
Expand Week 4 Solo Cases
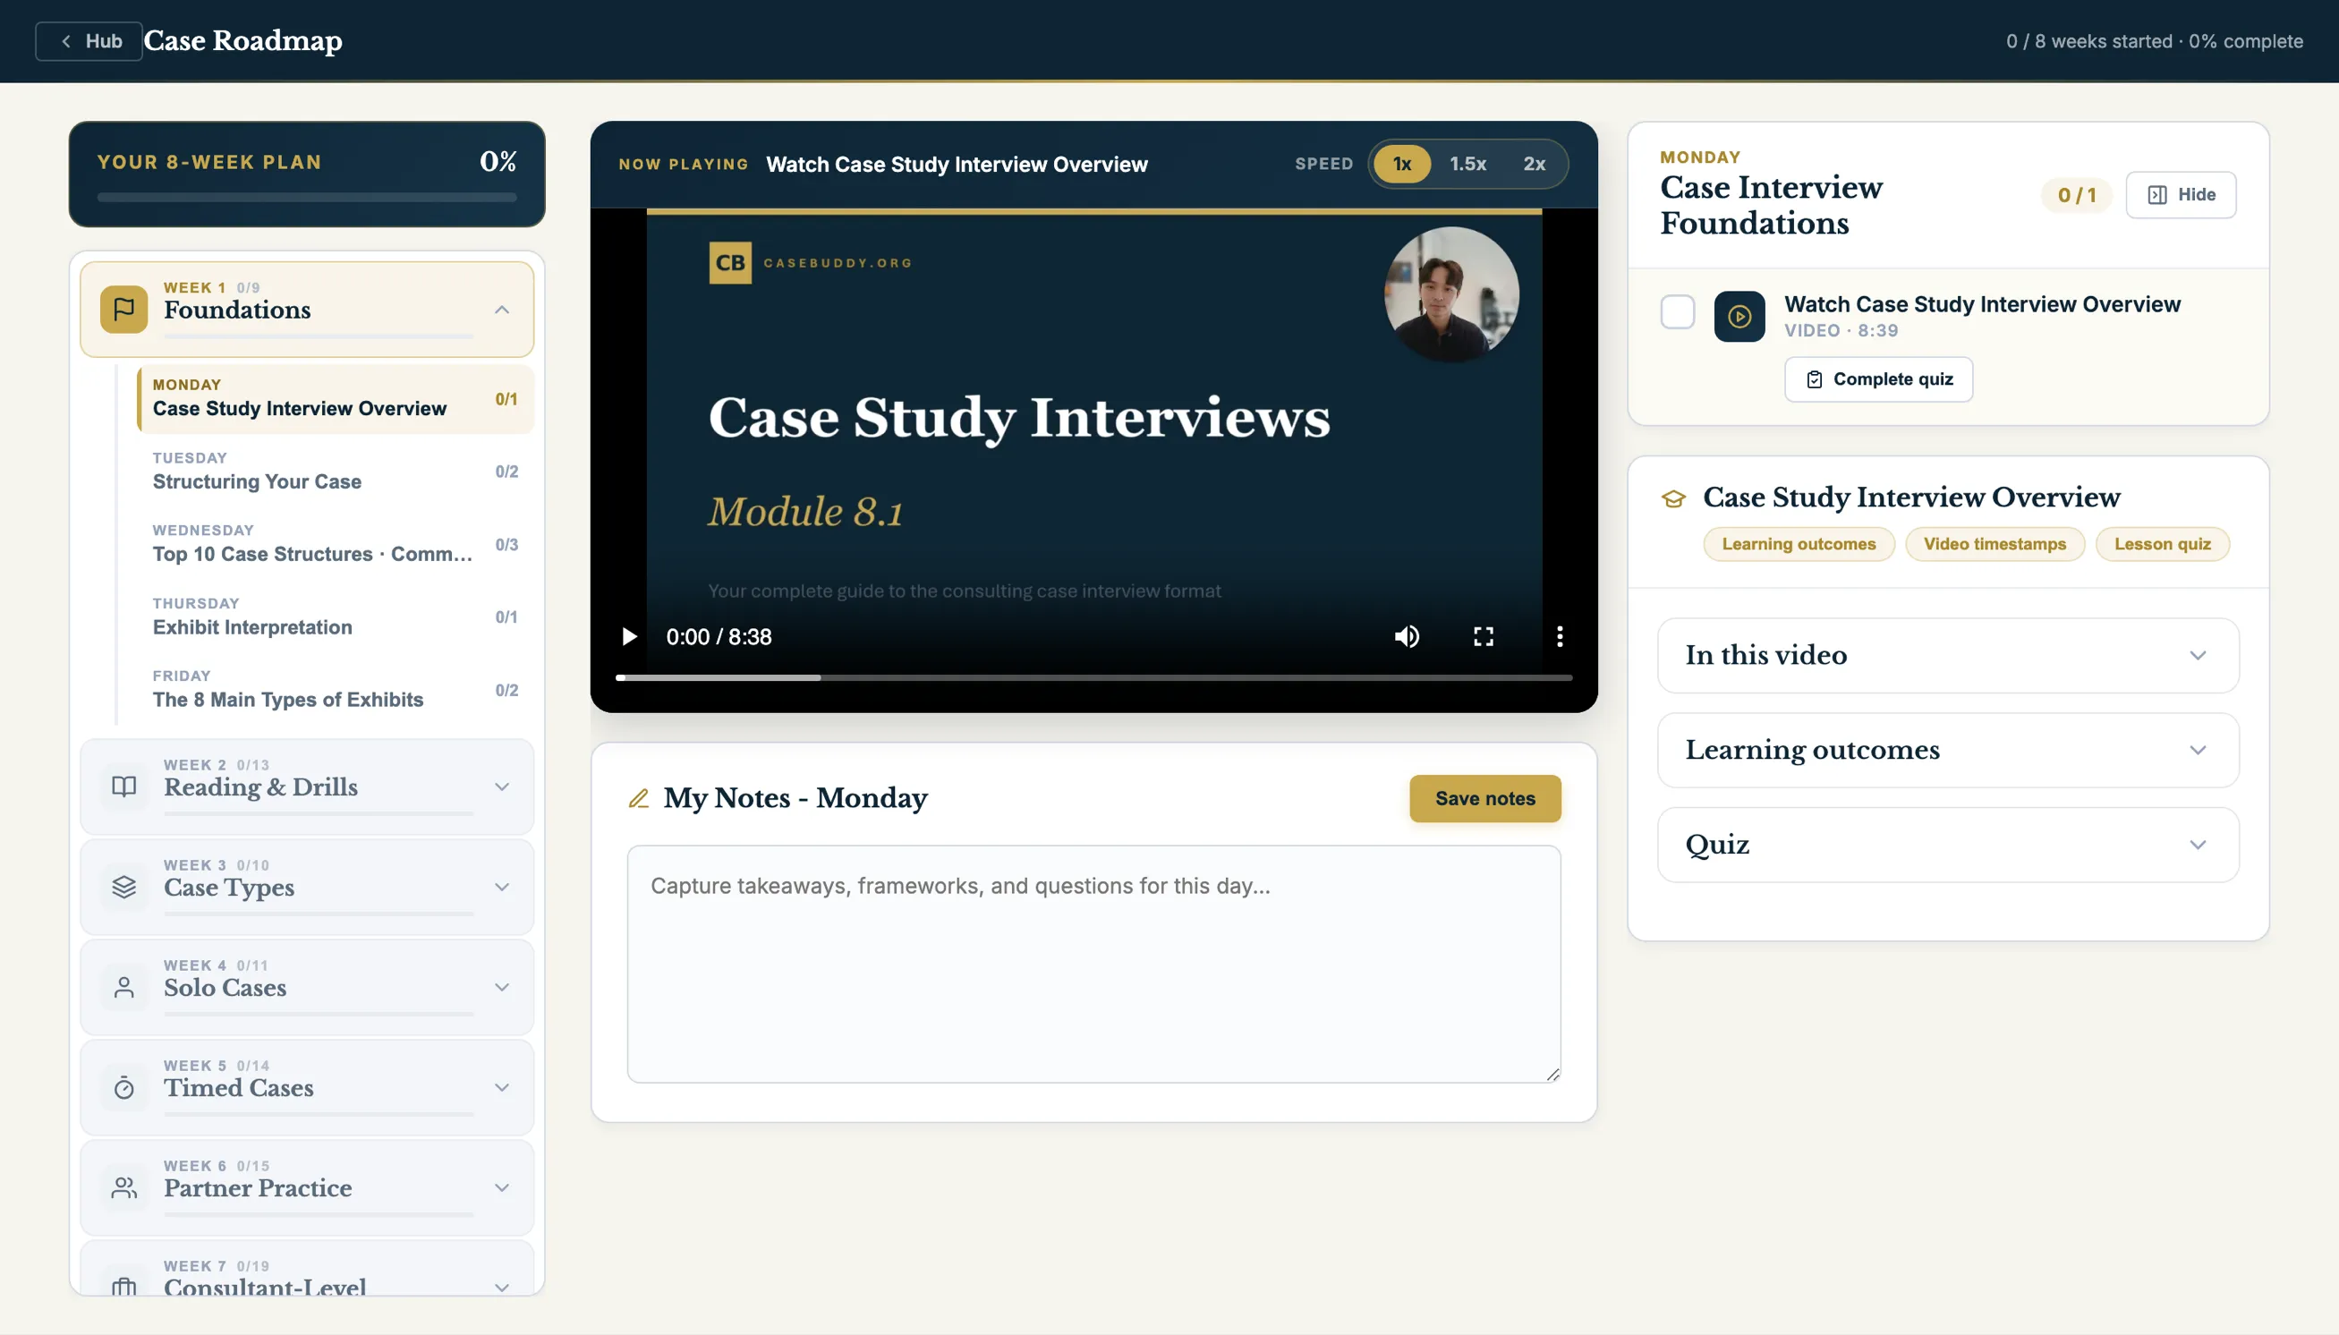pos(502,988)
